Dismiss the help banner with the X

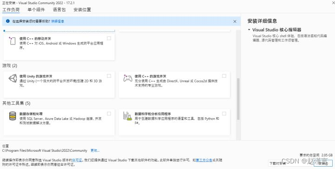point(235,21)
